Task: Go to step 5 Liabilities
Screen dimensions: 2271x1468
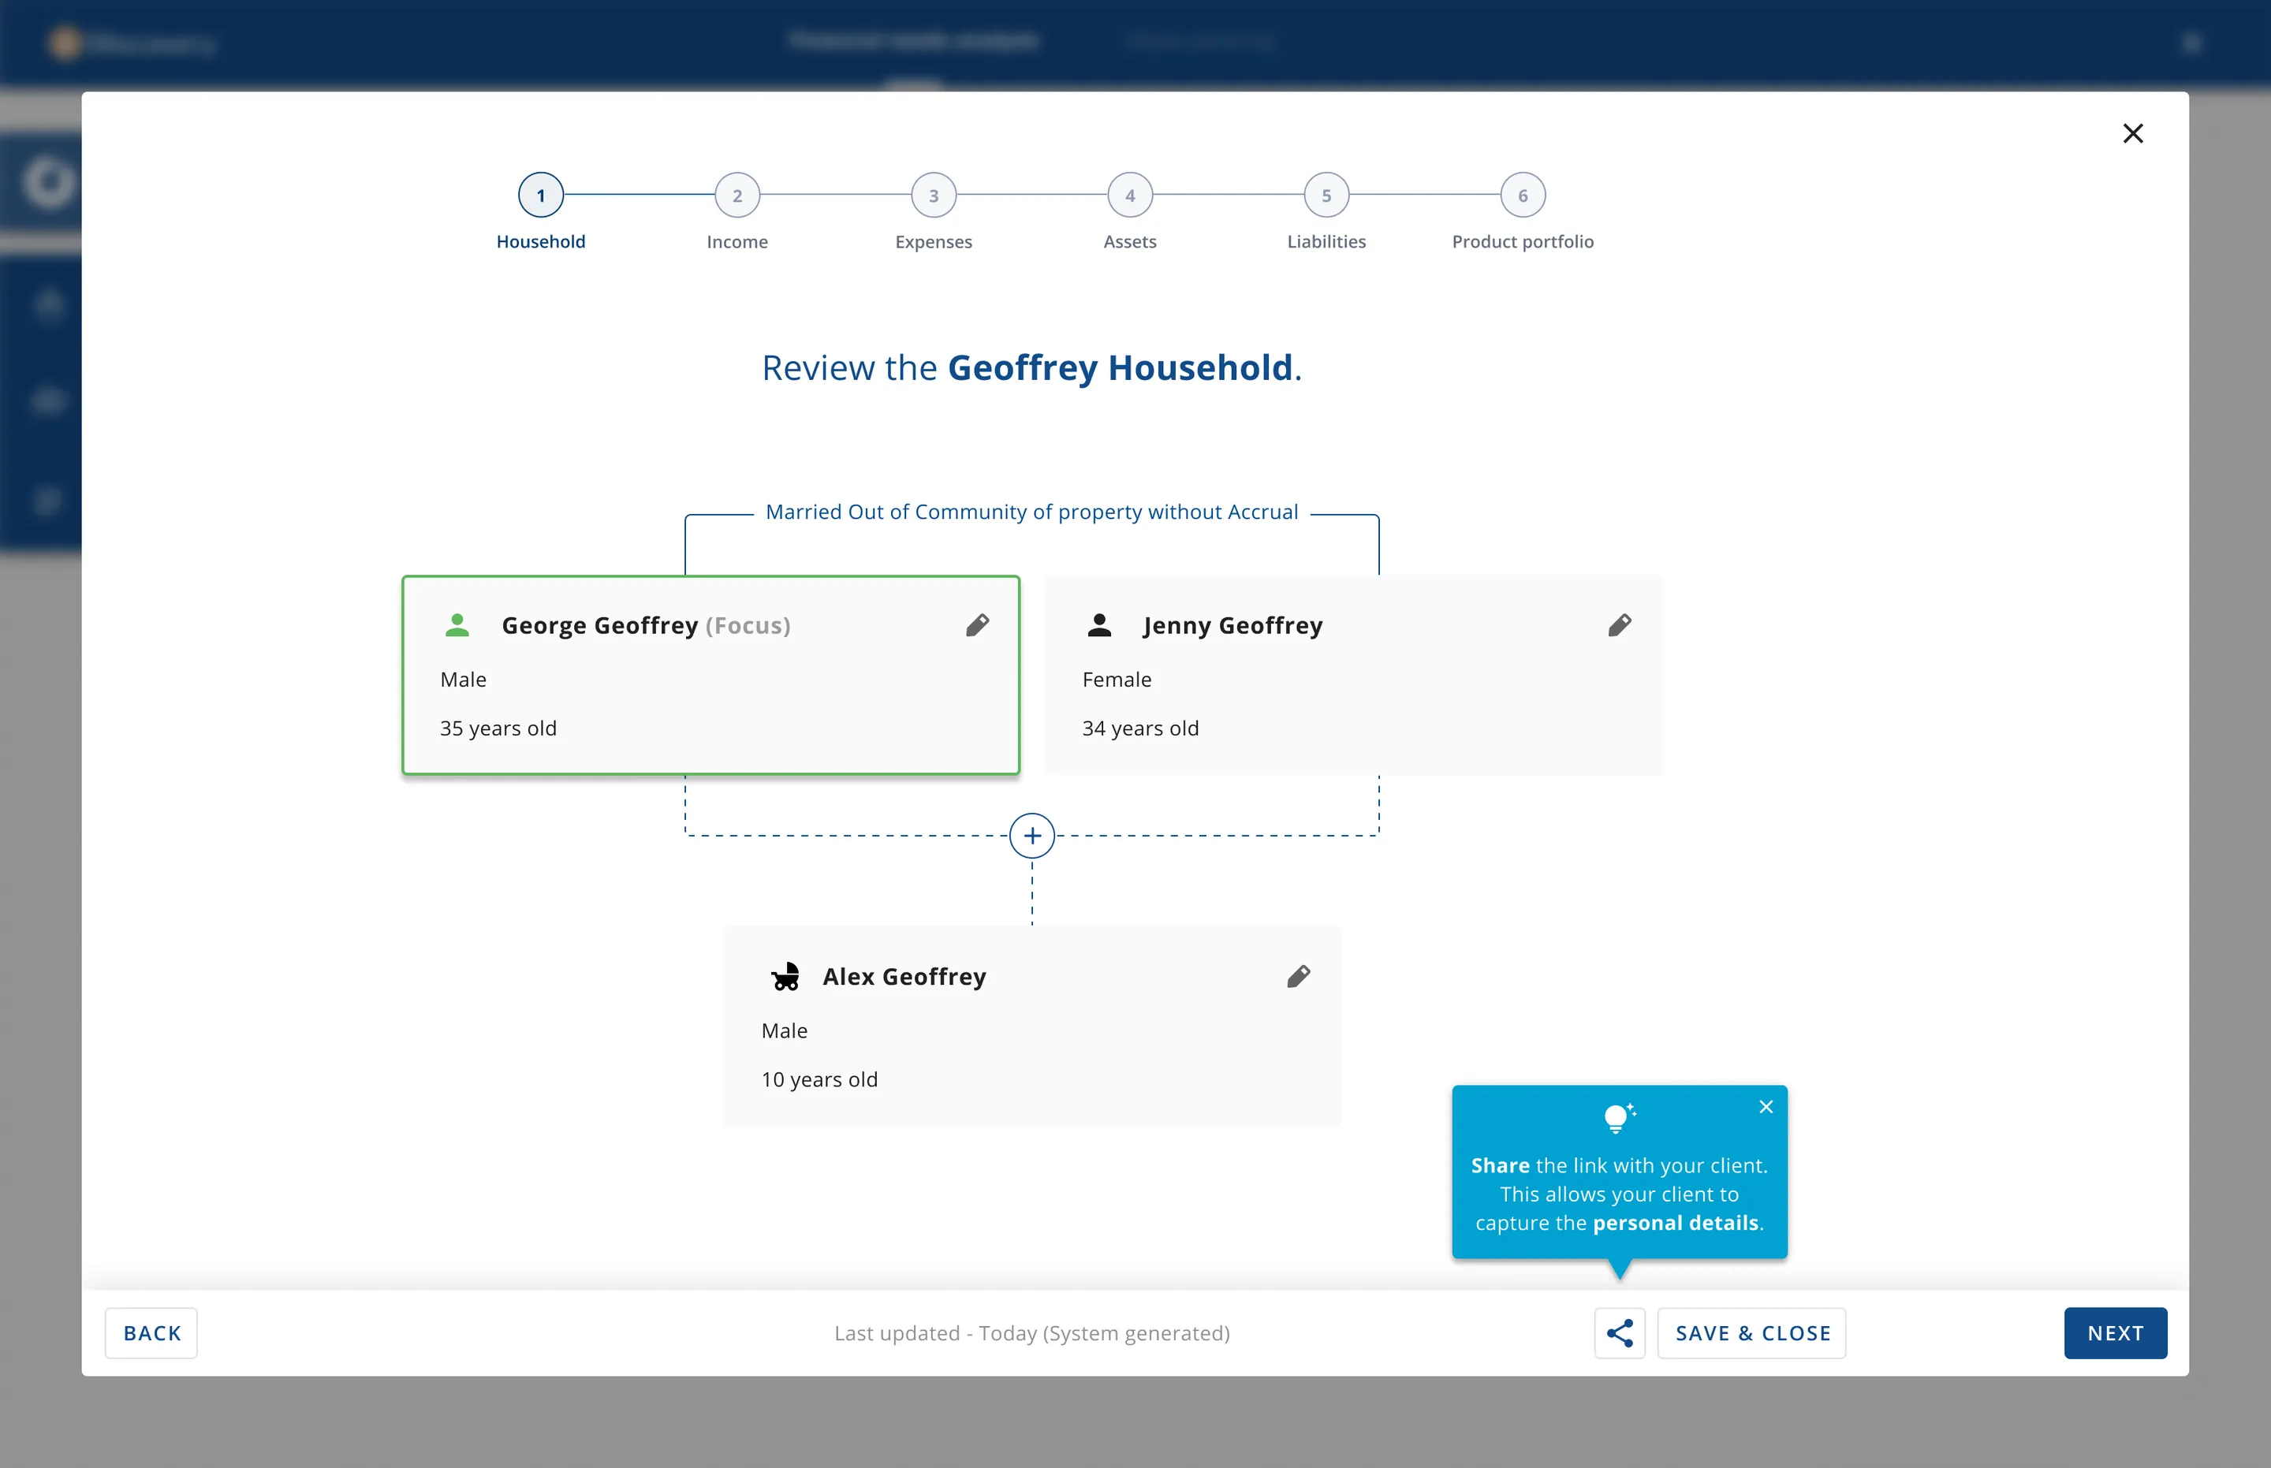Action: point(1326,196)
